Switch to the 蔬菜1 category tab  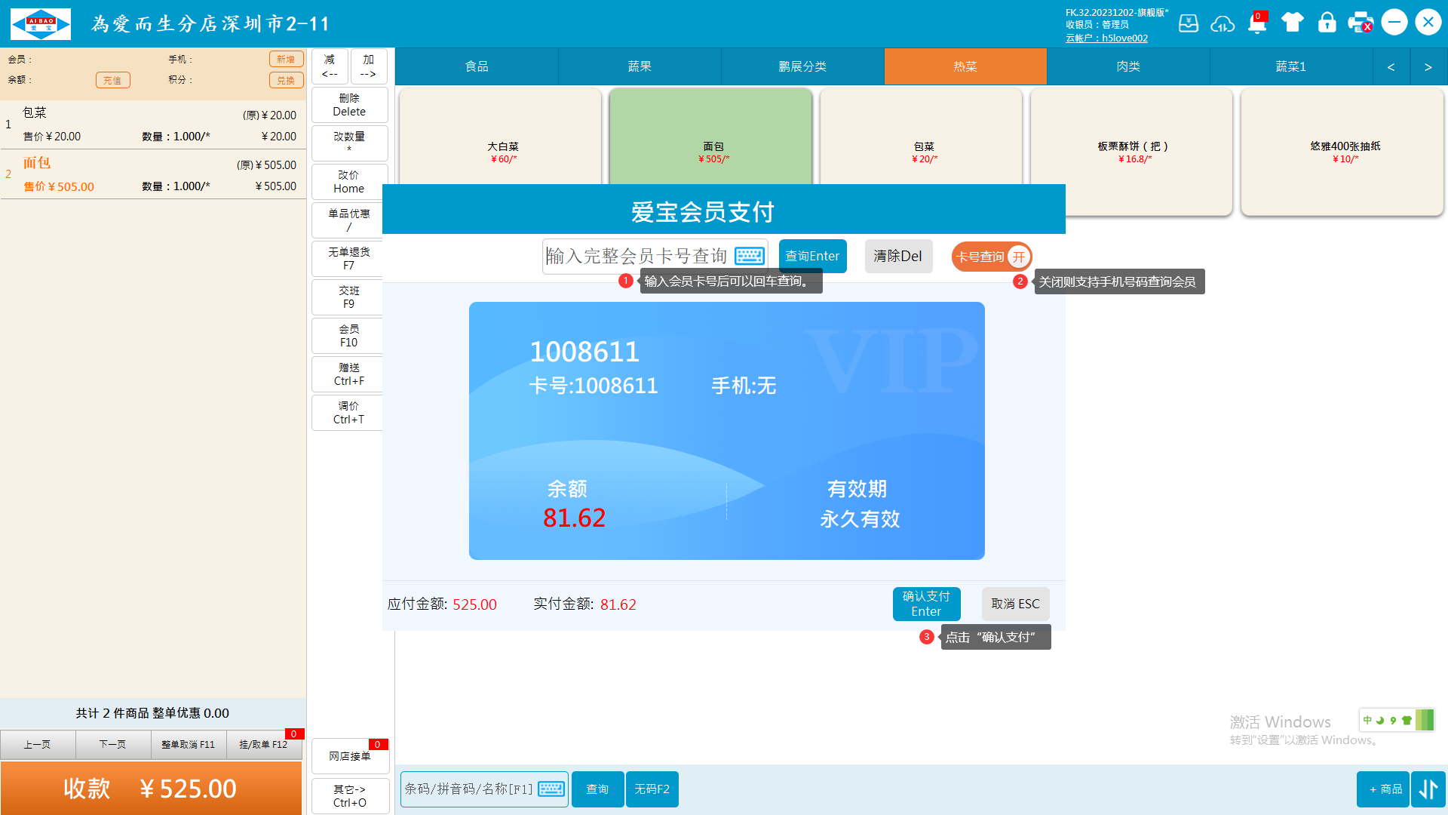coord(1291,66)
